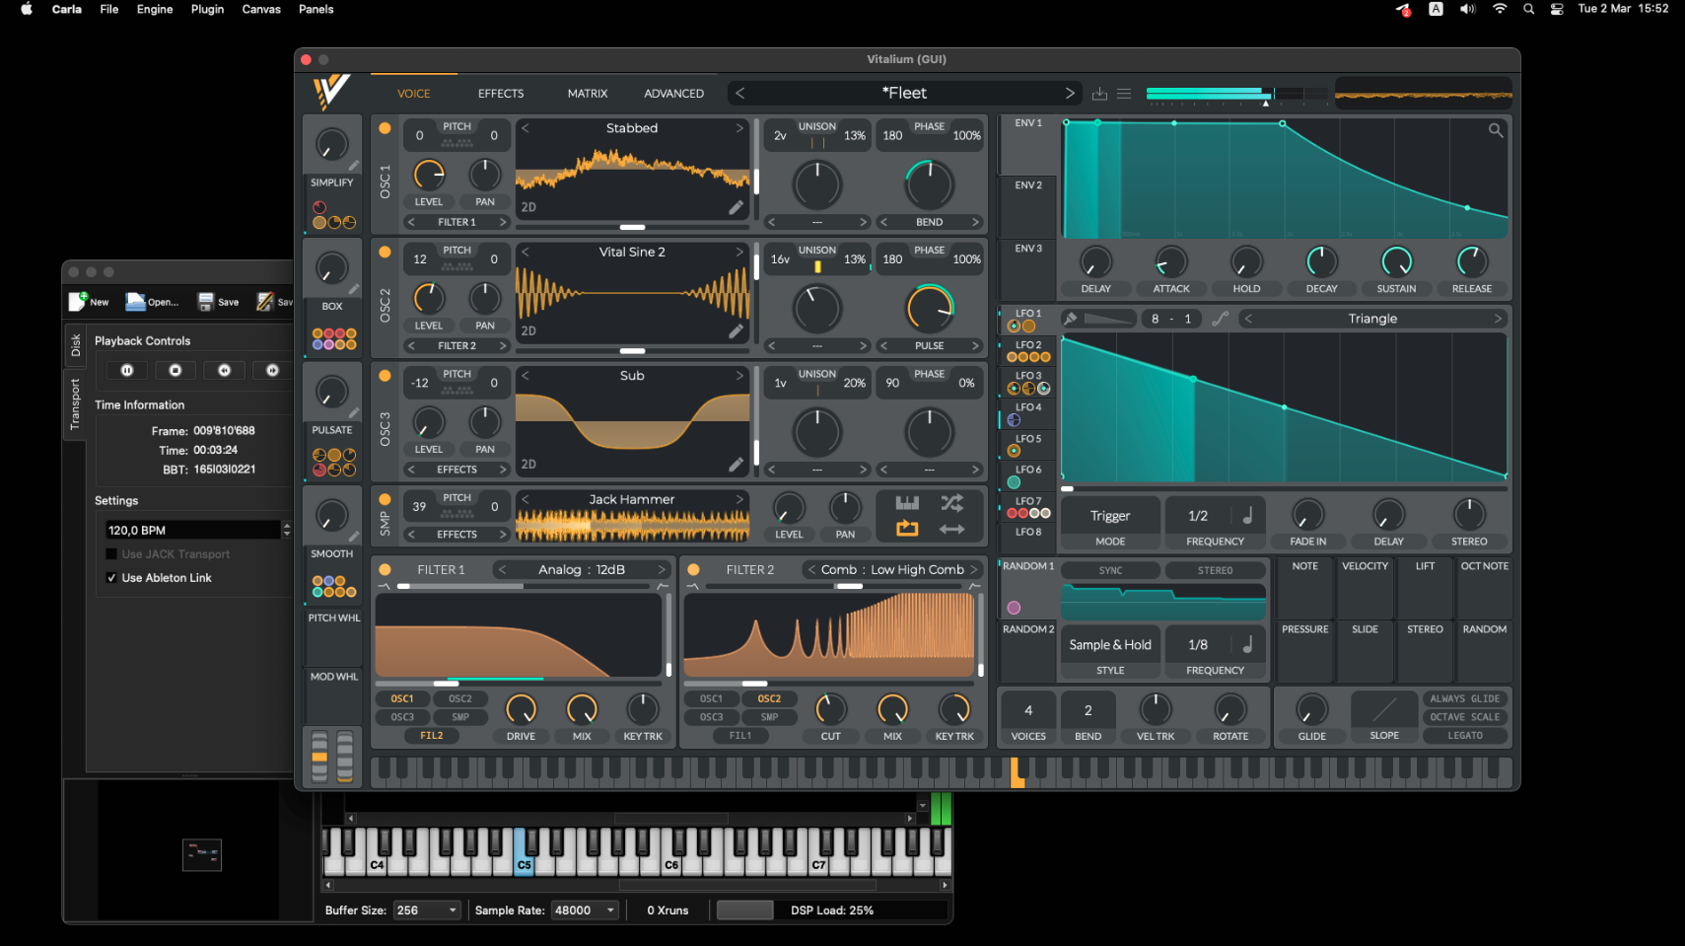Click the Carla play/pause transport button
This screenshot has height=946, width=1685.
[127, 370]
